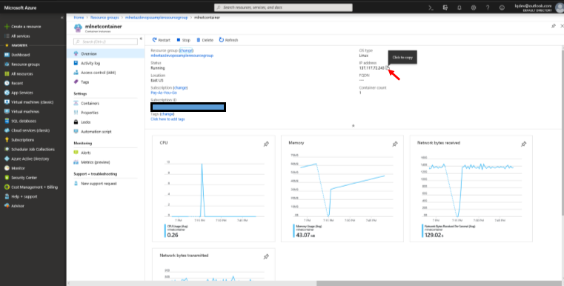Copy the IP address with copy icon
The width and height of the screenshot is (564, 286).
[x=388, y=67]
